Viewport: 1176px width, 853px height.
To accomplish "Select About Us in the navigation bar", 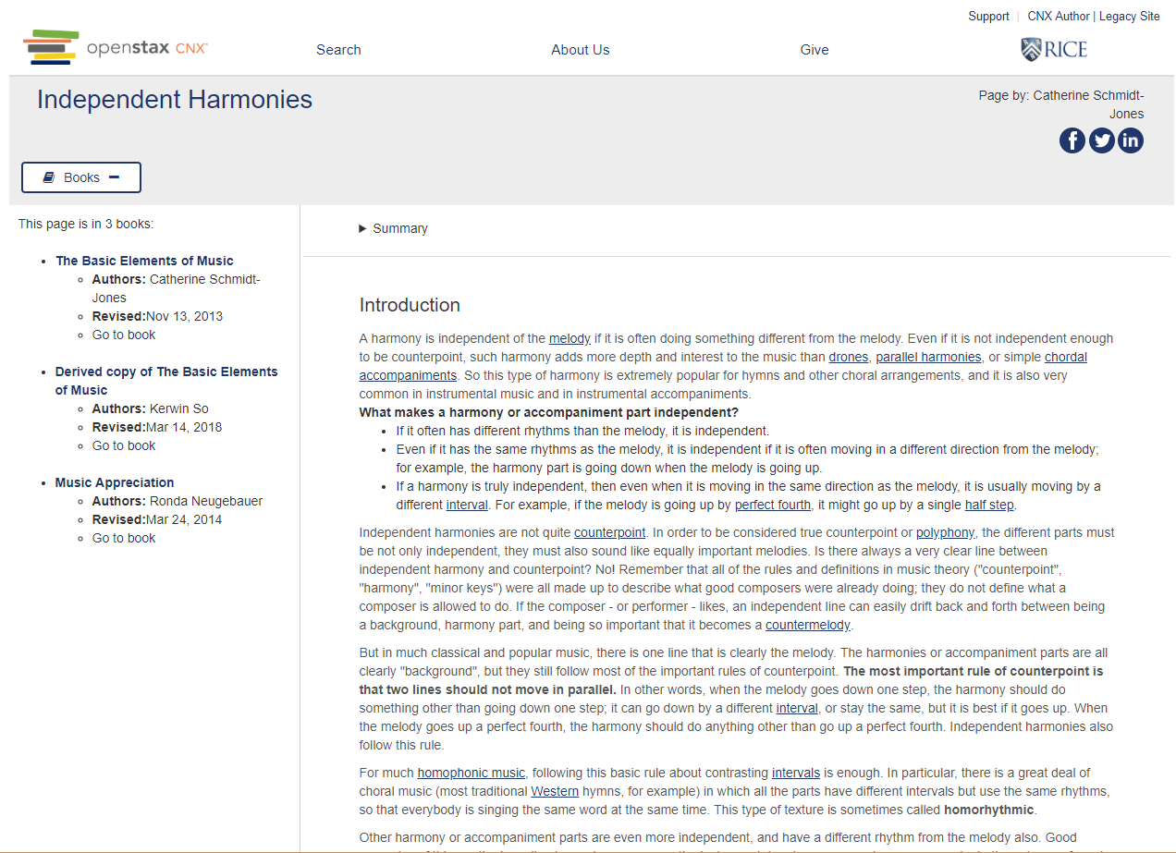I will 580,49.
